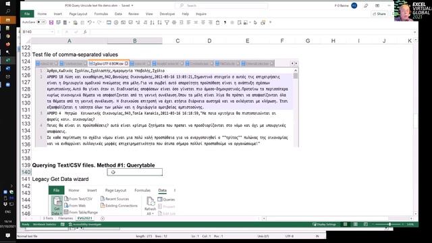This screenshot has width=432, height=243.
Task: Click the Sort descending Z-A icon
Action: coord(159,22)
